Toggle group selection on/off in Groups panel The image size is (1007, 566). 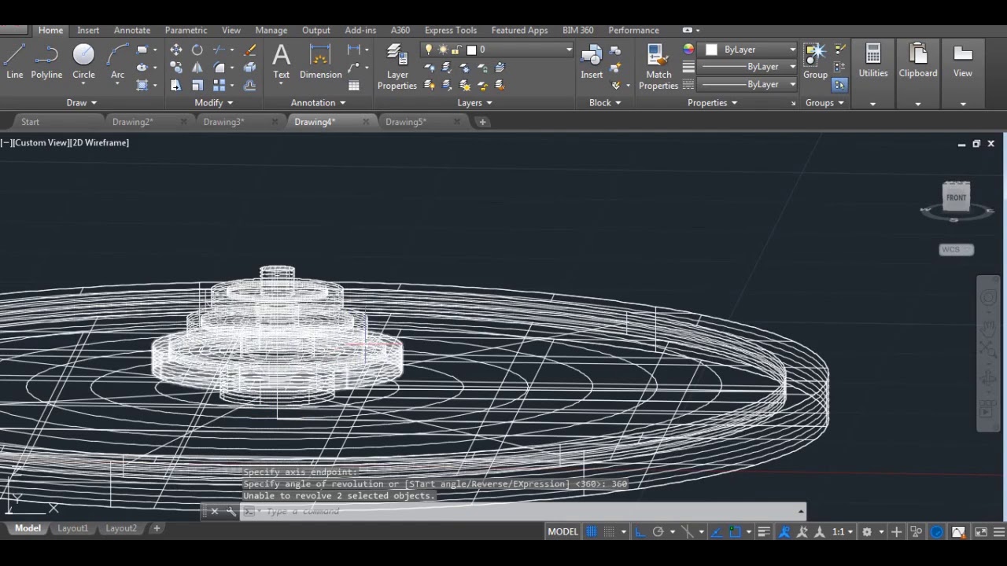click(839, 85)
